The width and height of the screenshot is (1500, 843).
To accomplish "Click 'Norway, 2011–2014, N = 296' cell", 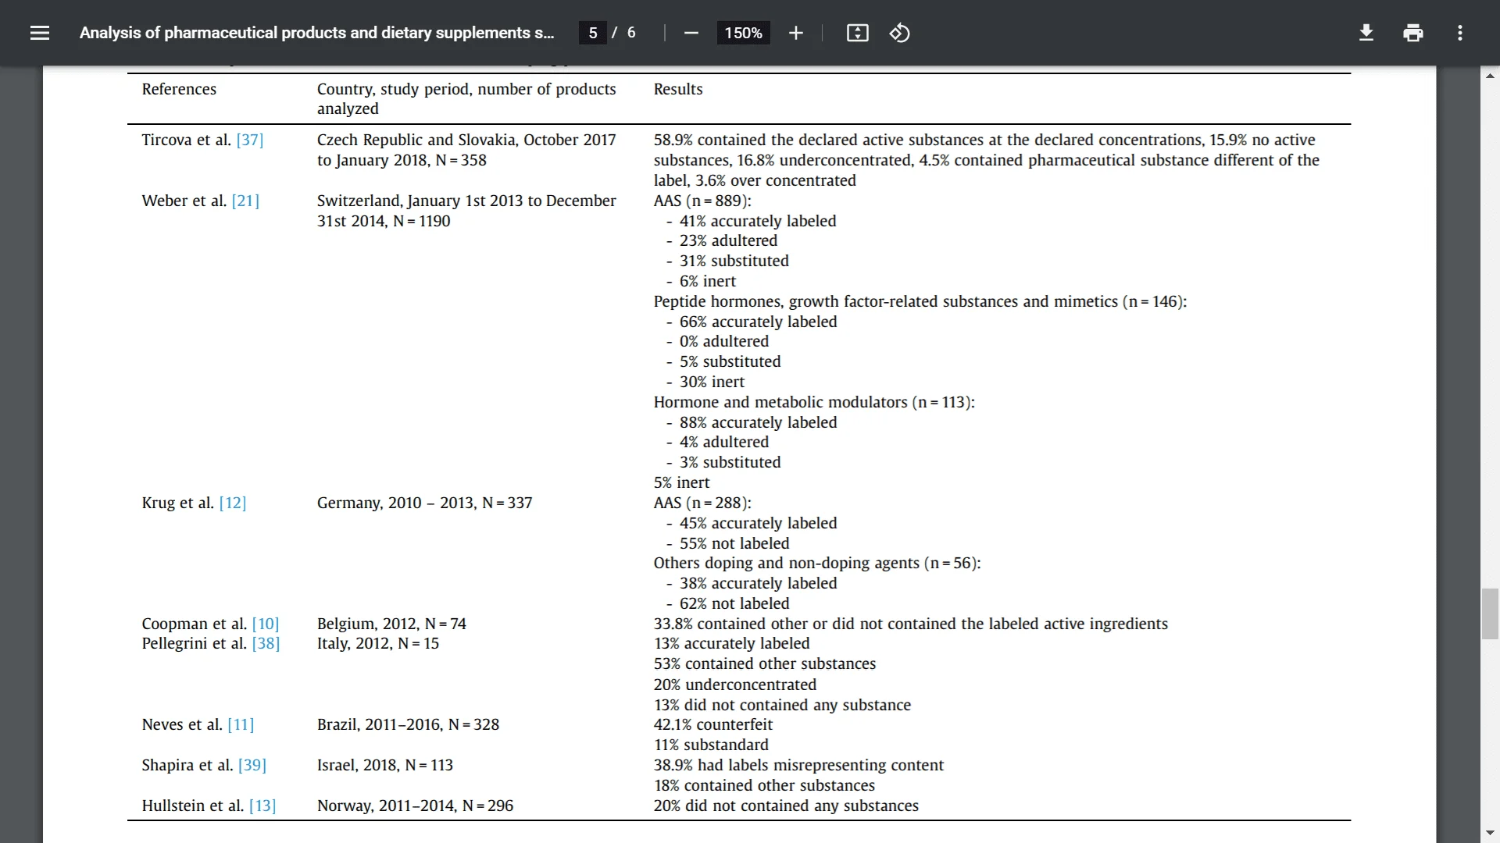I will [x=415, y=806].
